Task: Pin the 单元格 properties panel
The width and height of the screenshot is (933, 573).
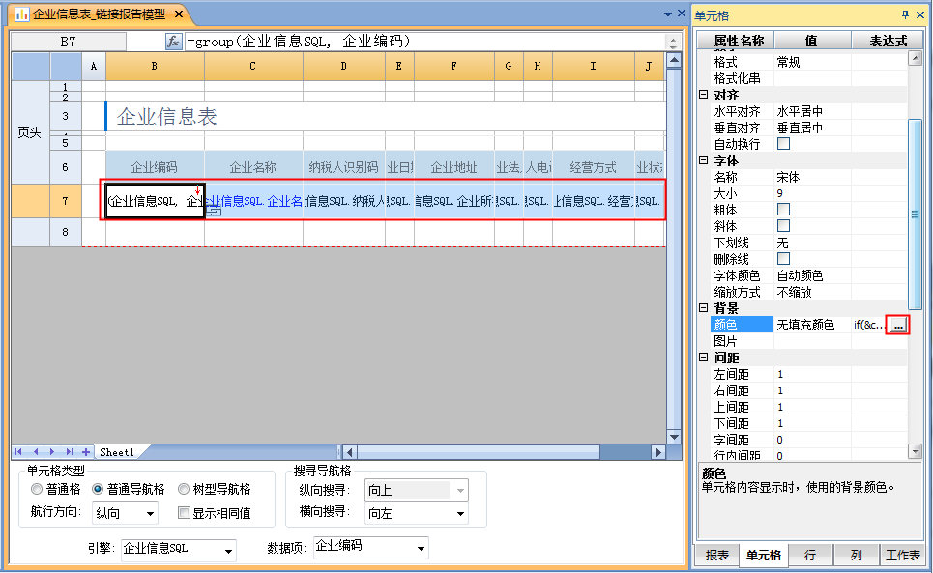Action: pyautogui.click(x=905, y=14)
